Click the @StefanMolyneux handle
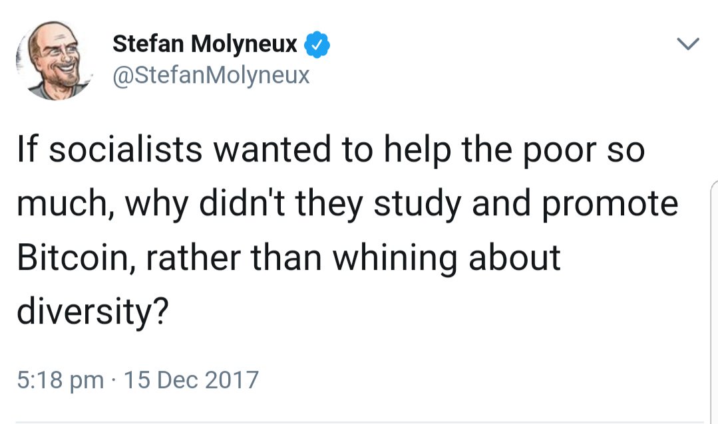This screenshot has width=718, height=424. point(212,75)
